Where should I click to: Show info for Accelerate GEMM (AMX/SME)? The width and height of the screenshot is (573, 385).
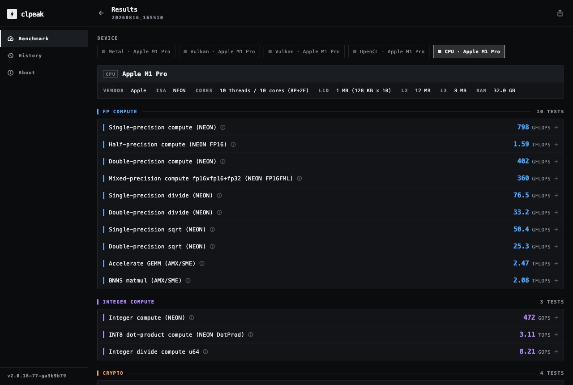(x=202, y=264)
